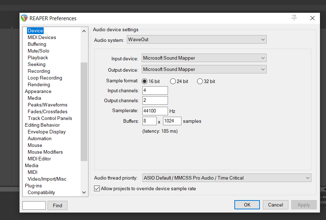Select the MIDI Editor preferences entry
Screen dimensions: 326x220
point(39,159)
